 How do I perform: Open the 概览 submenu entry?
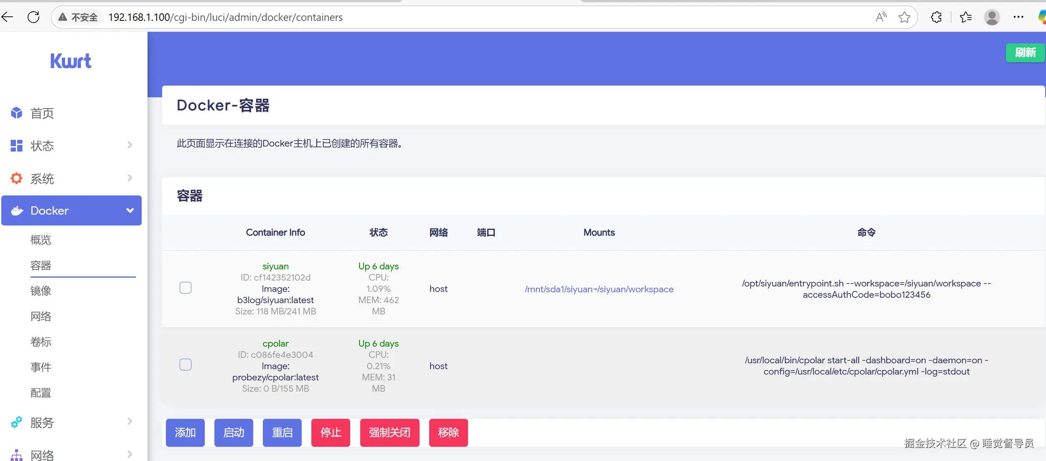[x=40, y=240]
